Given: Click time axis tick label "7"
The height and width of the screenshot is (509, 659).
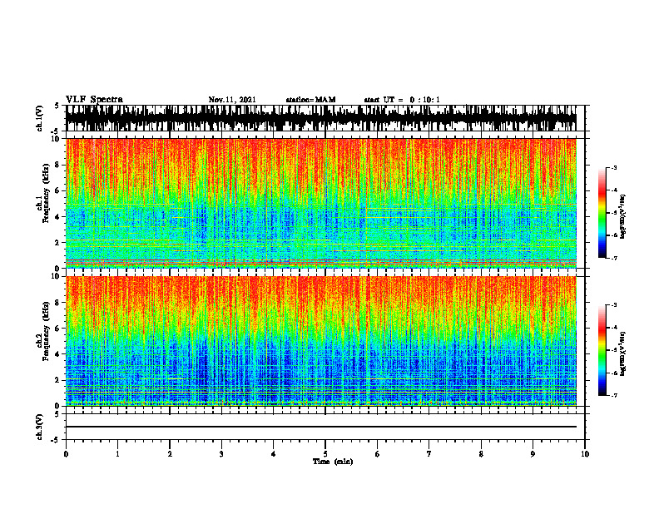Looking at the screenshot, I should click(x=429, y=454).
